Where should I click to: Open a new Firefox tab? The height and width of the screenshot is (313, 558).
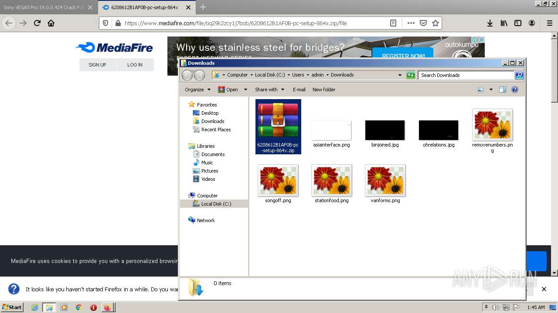pos(203,7)
